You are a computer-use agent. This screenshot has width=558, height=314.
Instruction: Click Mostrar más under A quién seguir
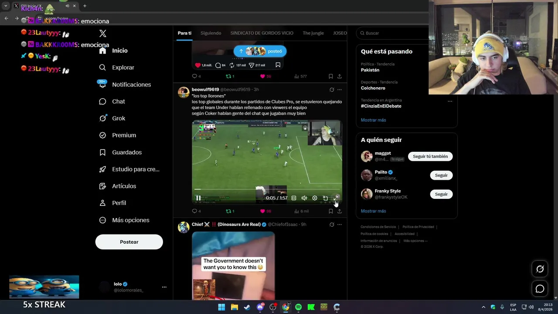click(x=373, y=211)
